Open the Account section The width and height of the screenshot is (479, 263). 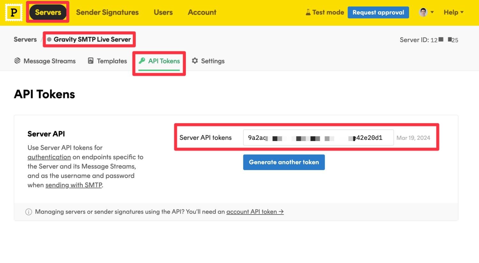(202, 12)
